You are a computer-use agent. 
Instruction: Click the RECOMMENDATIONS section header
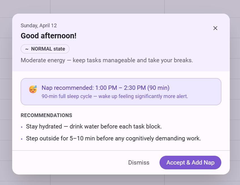coord(46,115)
